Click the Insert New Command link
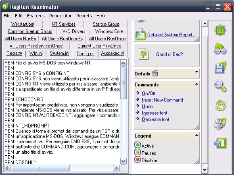 click(x=162, y=100)
